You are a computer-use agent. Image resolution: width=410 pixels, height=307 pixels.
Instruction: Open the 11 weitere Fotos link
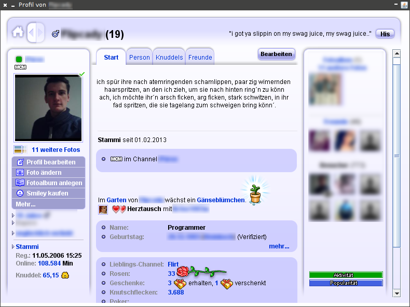56,150
